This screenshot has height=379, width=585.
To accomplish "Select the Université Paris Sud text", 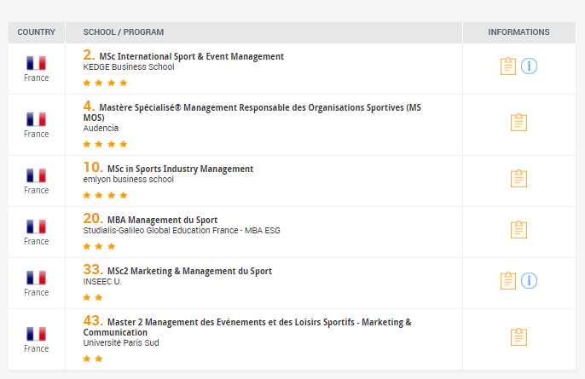I will click(x=121, y=342).
